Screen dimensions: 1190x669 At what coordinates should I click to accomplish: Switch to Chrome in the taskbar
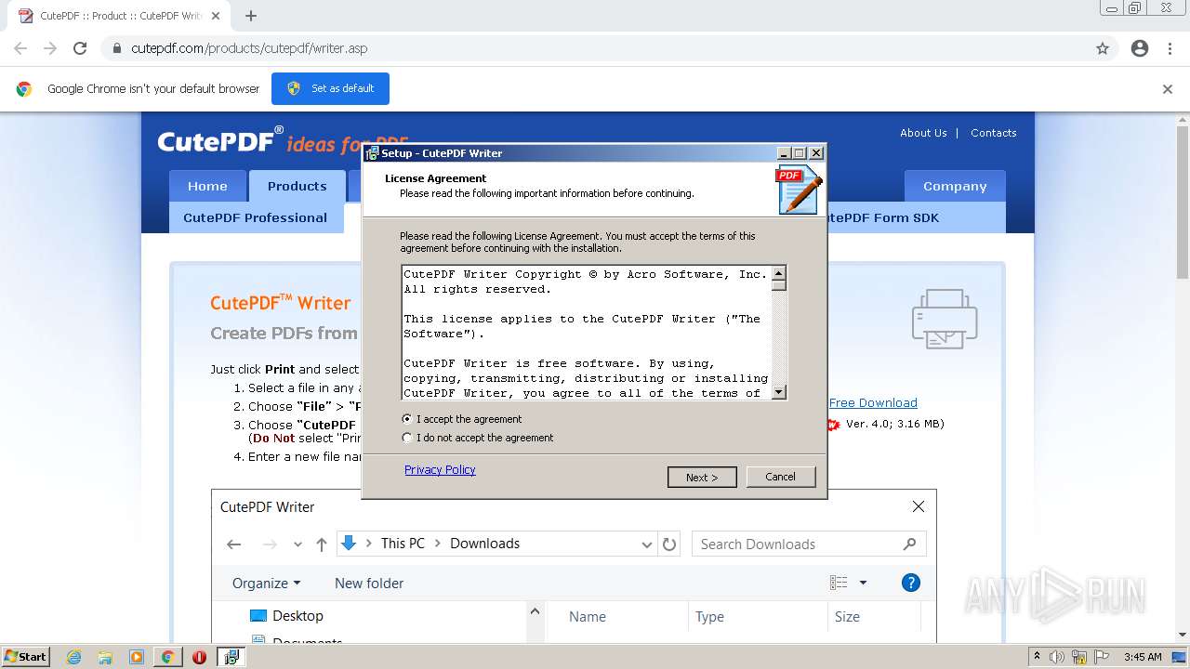coord(167,657)
